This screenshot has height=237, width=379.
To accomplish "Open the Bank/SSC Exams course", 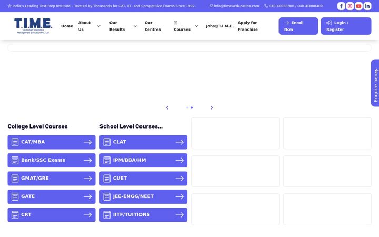I will coord(52,160).
